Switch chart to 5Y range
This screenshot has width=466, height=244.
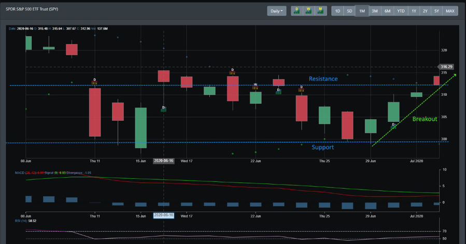tap(436, 11)
